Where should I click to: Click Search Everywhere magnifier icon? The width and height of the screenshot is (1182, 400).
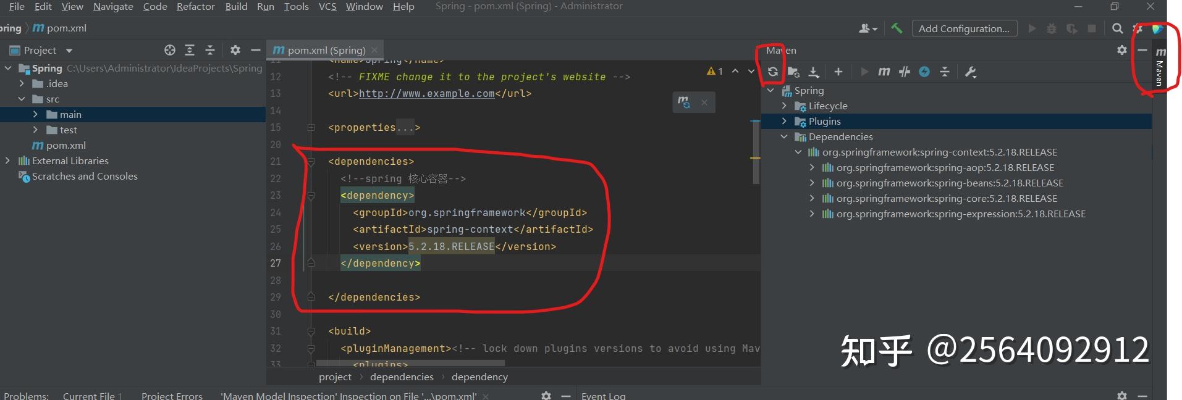[x=1117, y=28]
